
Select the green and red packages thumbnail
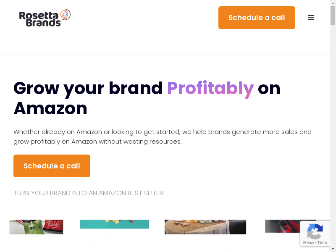[x=36, y=227]
